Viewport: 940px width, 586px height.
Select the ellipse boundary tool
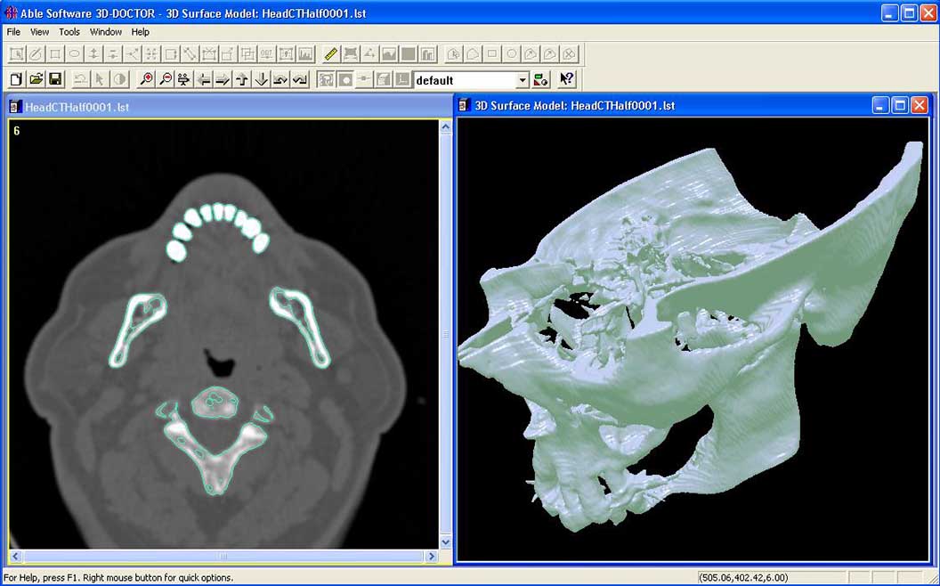tap(75, 53)
